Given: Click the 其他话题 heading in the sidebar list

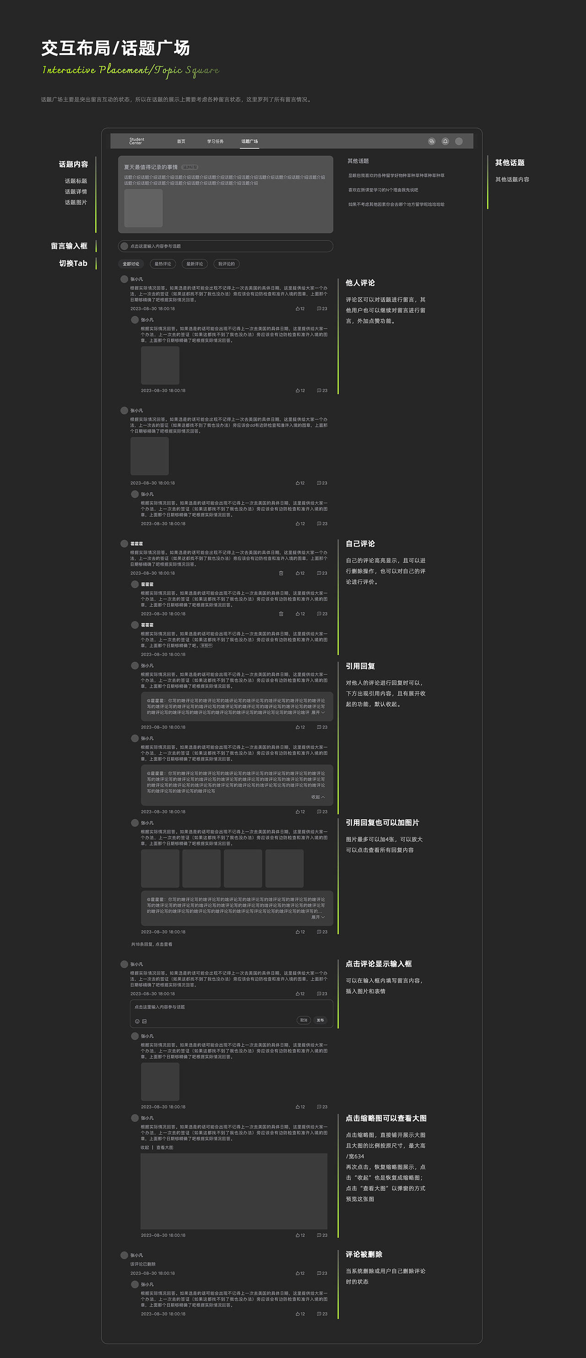Looking at the screenshot, I should (358, 161).
